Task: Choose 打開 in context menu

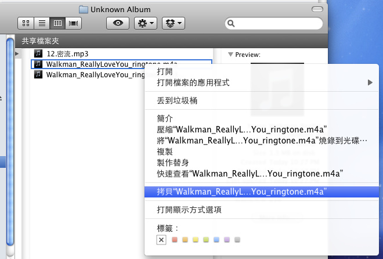Action: (x=261, y=71)
